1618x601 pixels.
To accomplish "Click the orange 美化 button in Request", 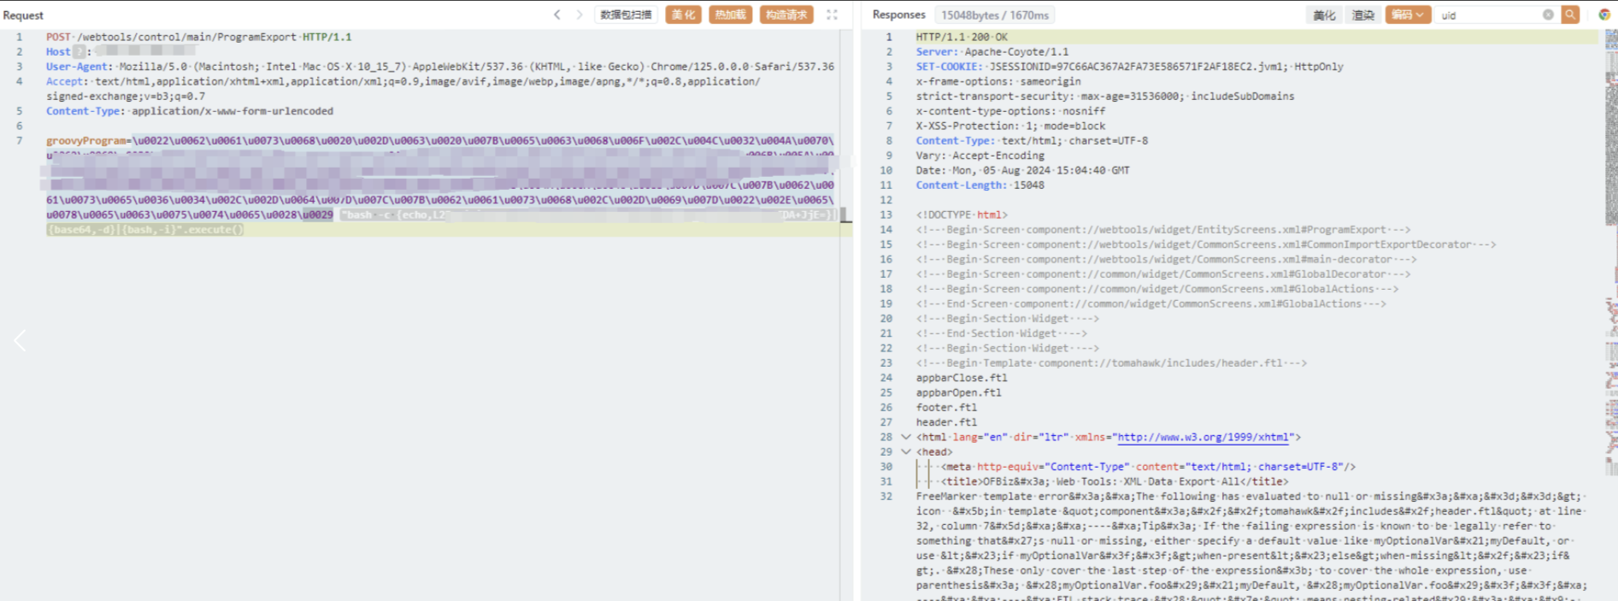I will (x=683, y=15).
